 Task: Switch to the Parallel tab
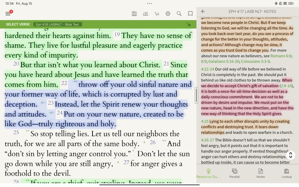[234, 173]
